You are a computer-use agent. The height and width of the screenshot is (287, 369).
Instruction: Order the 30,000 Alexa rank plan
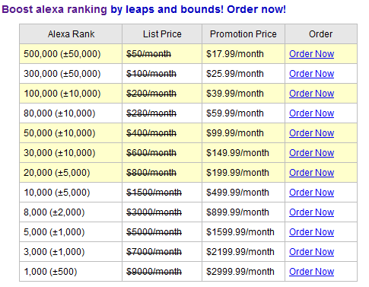coord(311,153)
